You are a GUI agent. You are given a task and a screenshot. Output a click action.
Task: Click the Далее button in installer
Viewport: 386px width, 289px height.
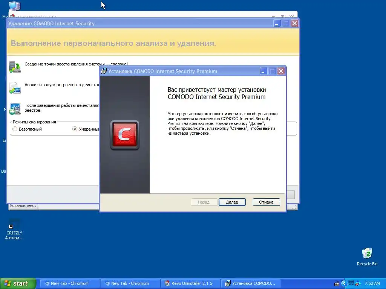click(x=232, y=202)
